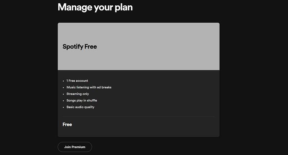288x155 pixels.
Task: Click the Join Premium button
Action: [x=75, y=147]
